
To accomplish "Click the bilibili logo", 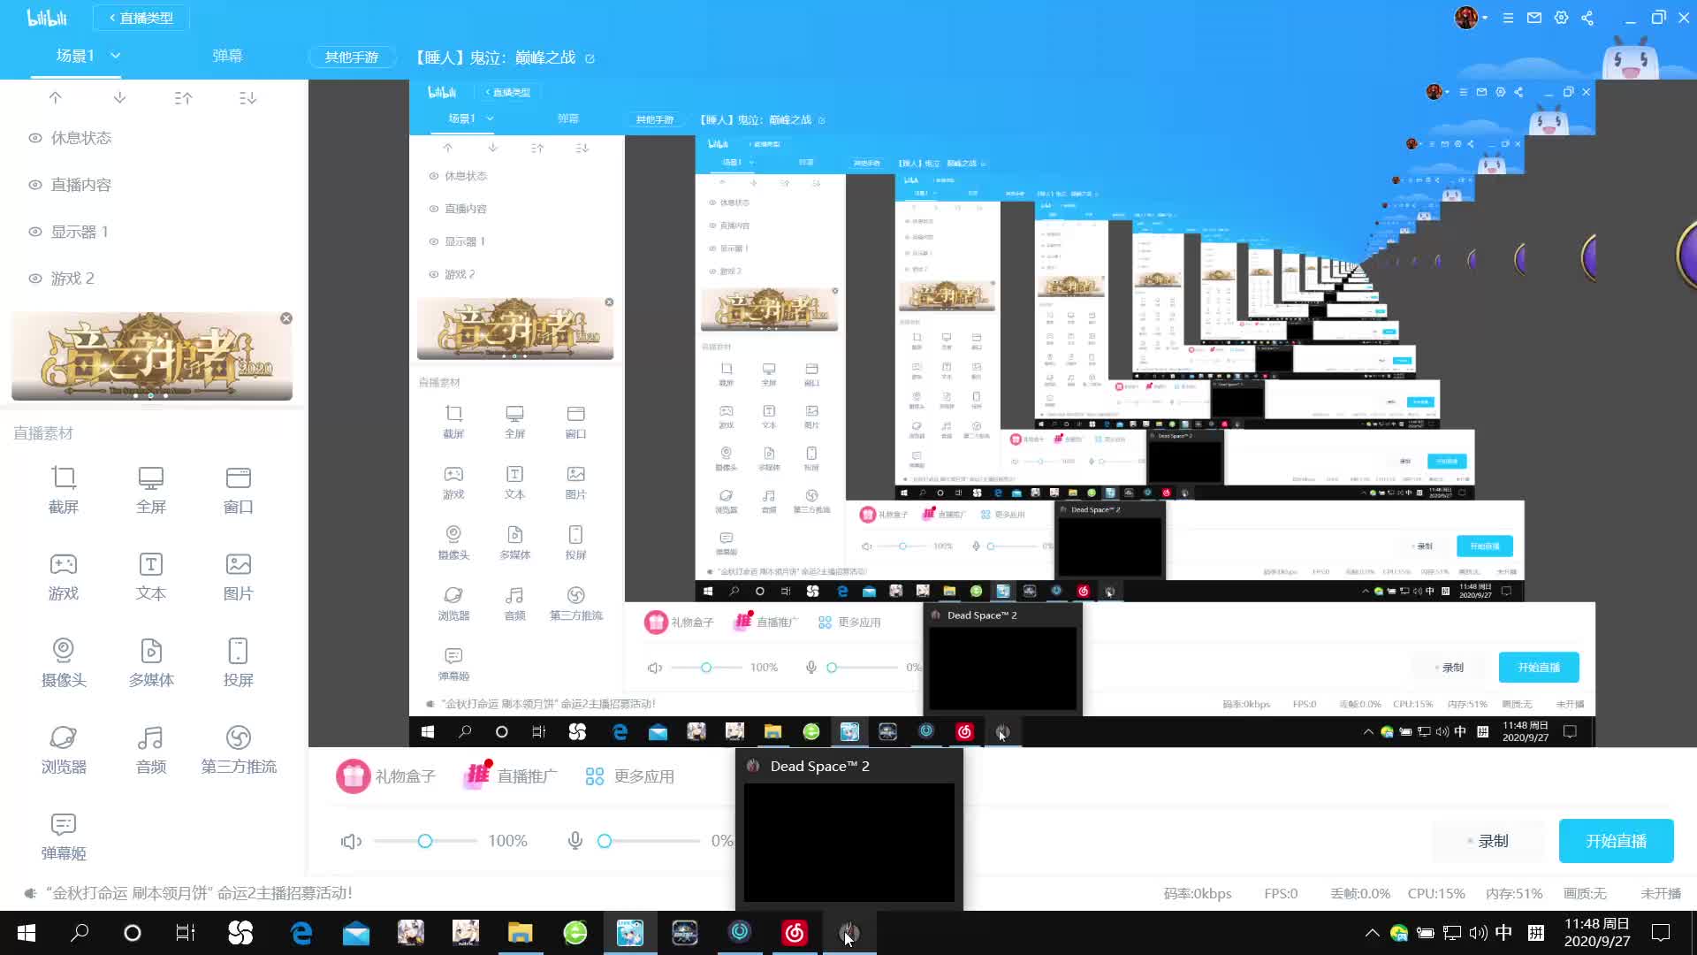I will coord(47,18).
